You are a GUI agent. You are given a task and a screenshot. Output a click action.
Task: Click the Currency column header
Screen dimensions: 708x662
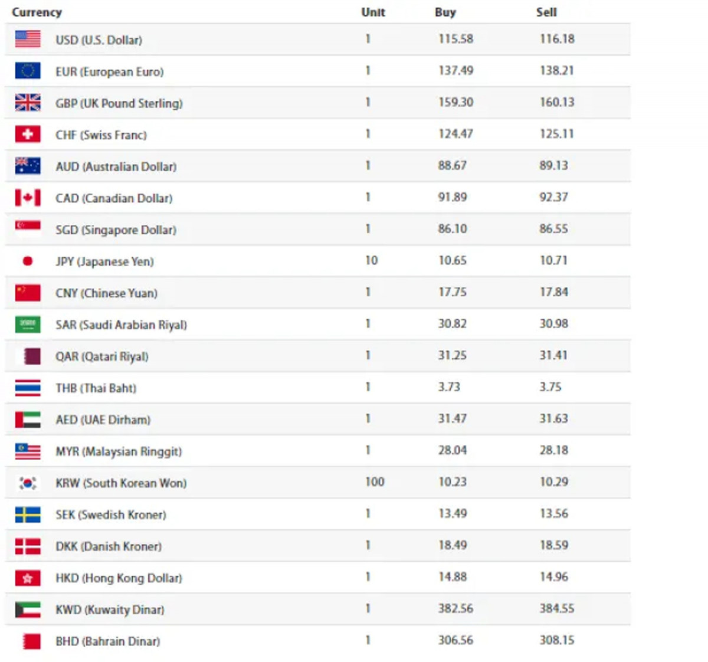coord(37,12)
